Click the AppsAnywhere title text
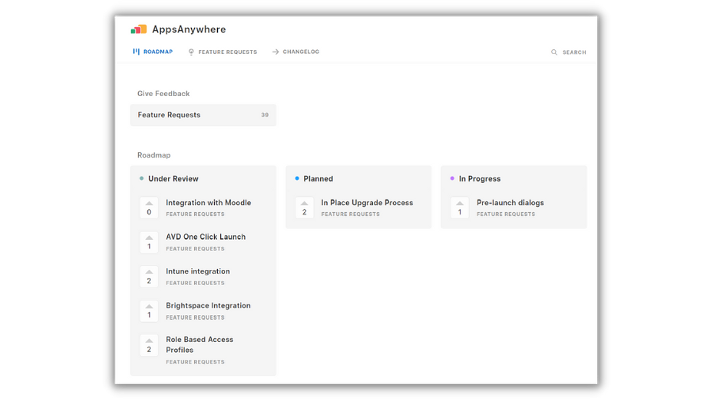Screen dimensions: 712x400 click(189, 29)
